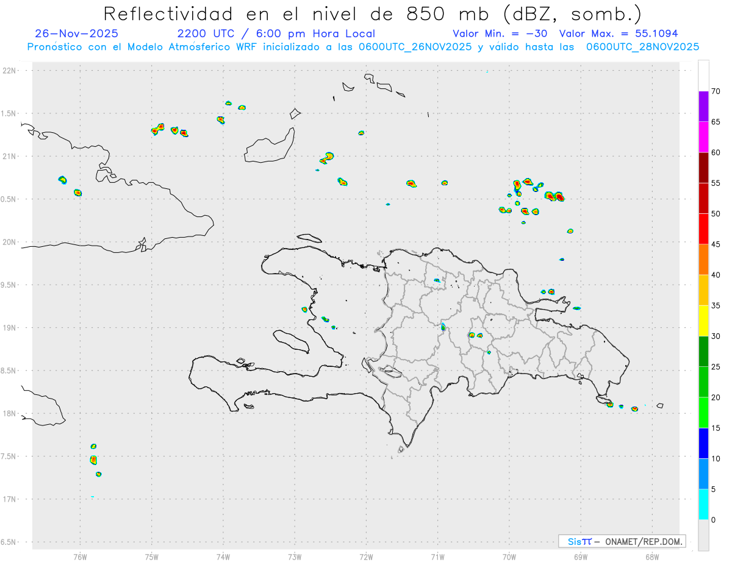Click the time text '2200 UTC / 6:00 pm Hora Local'
732x565 pixels.
[276, 34]
